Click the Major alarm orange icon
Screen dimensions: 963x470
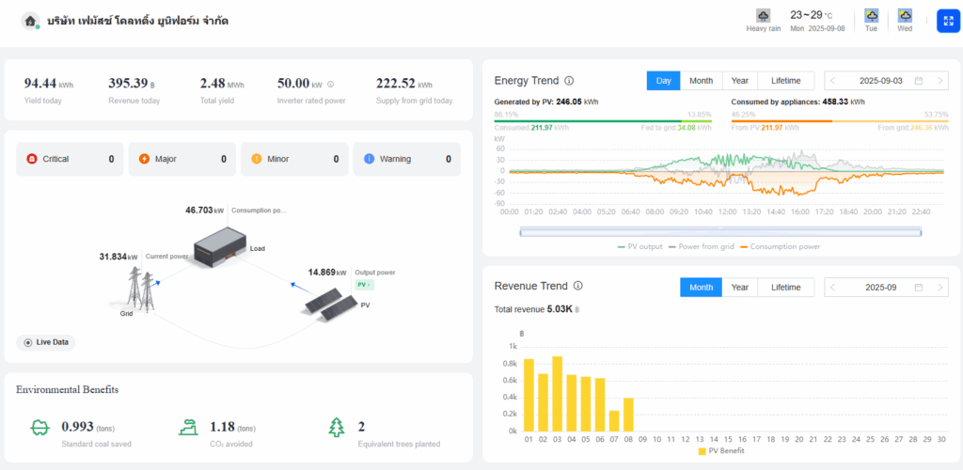click(x=144, y=160)
